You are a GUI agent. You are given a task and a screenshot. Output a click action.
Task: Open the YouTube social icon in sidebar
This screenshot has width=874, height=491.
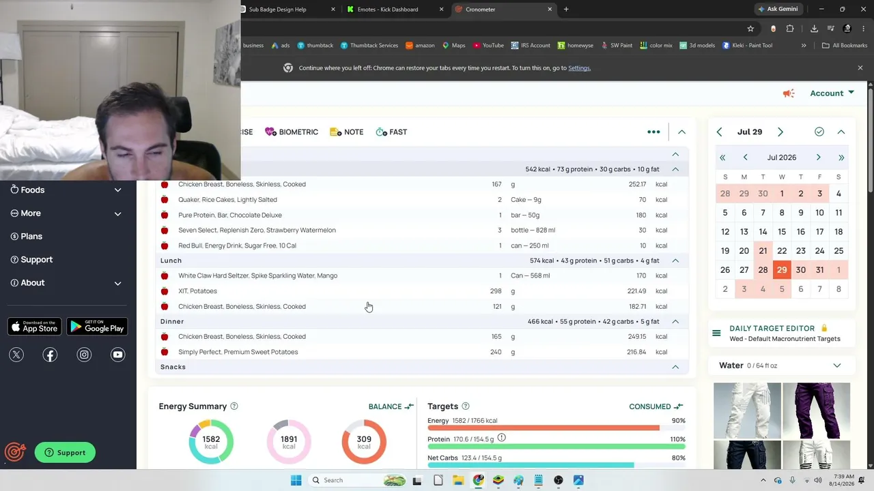coord(118,355)
